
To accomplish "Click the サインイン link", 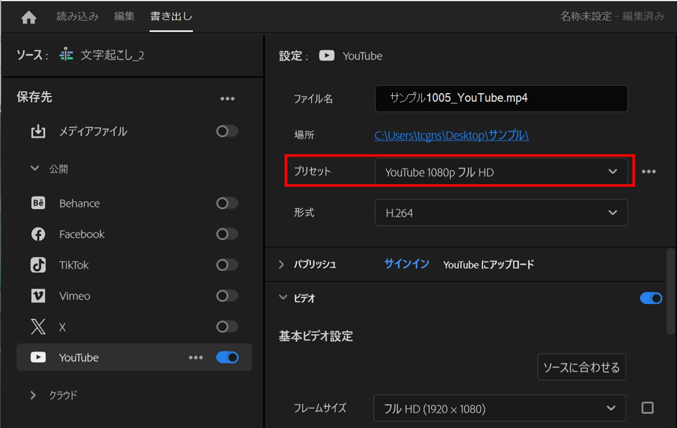I will [406, 264].
